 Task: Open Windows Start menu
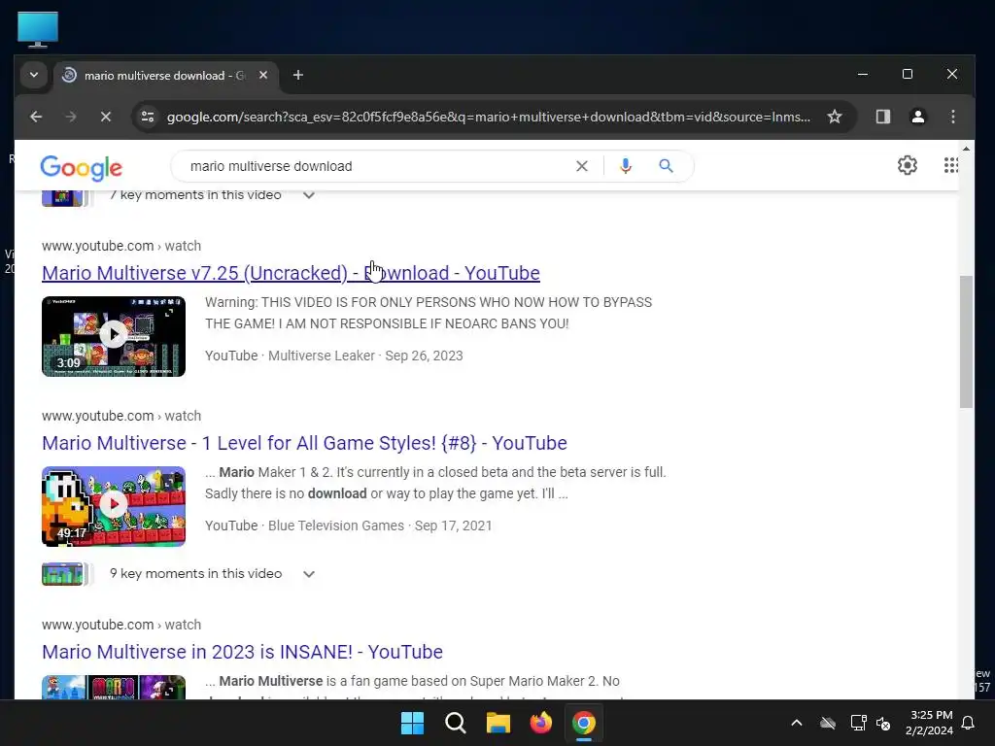[x=412, y=723]
